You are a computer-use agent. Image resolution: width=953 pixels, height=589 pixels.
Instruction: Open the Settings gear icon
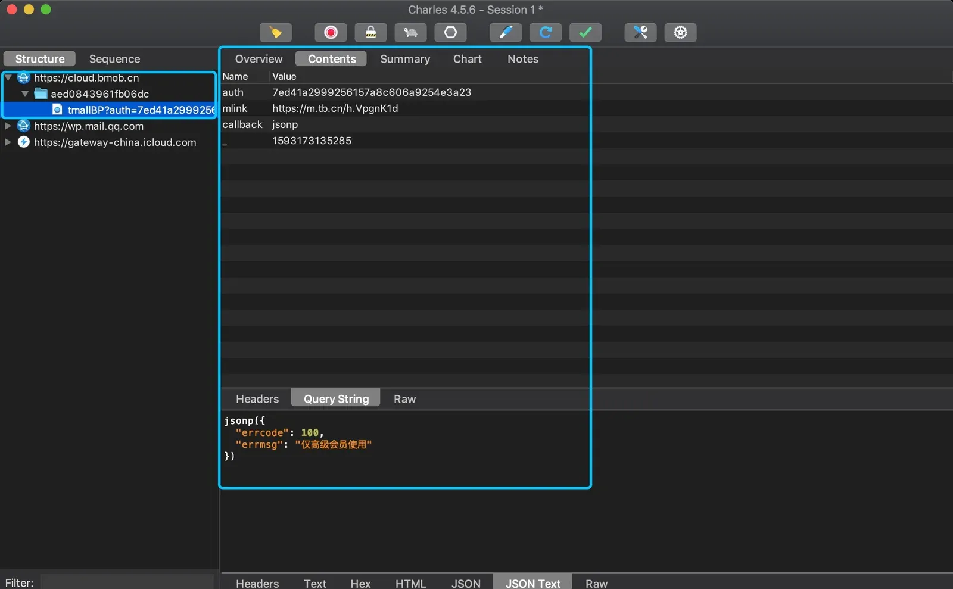point(680,32)
